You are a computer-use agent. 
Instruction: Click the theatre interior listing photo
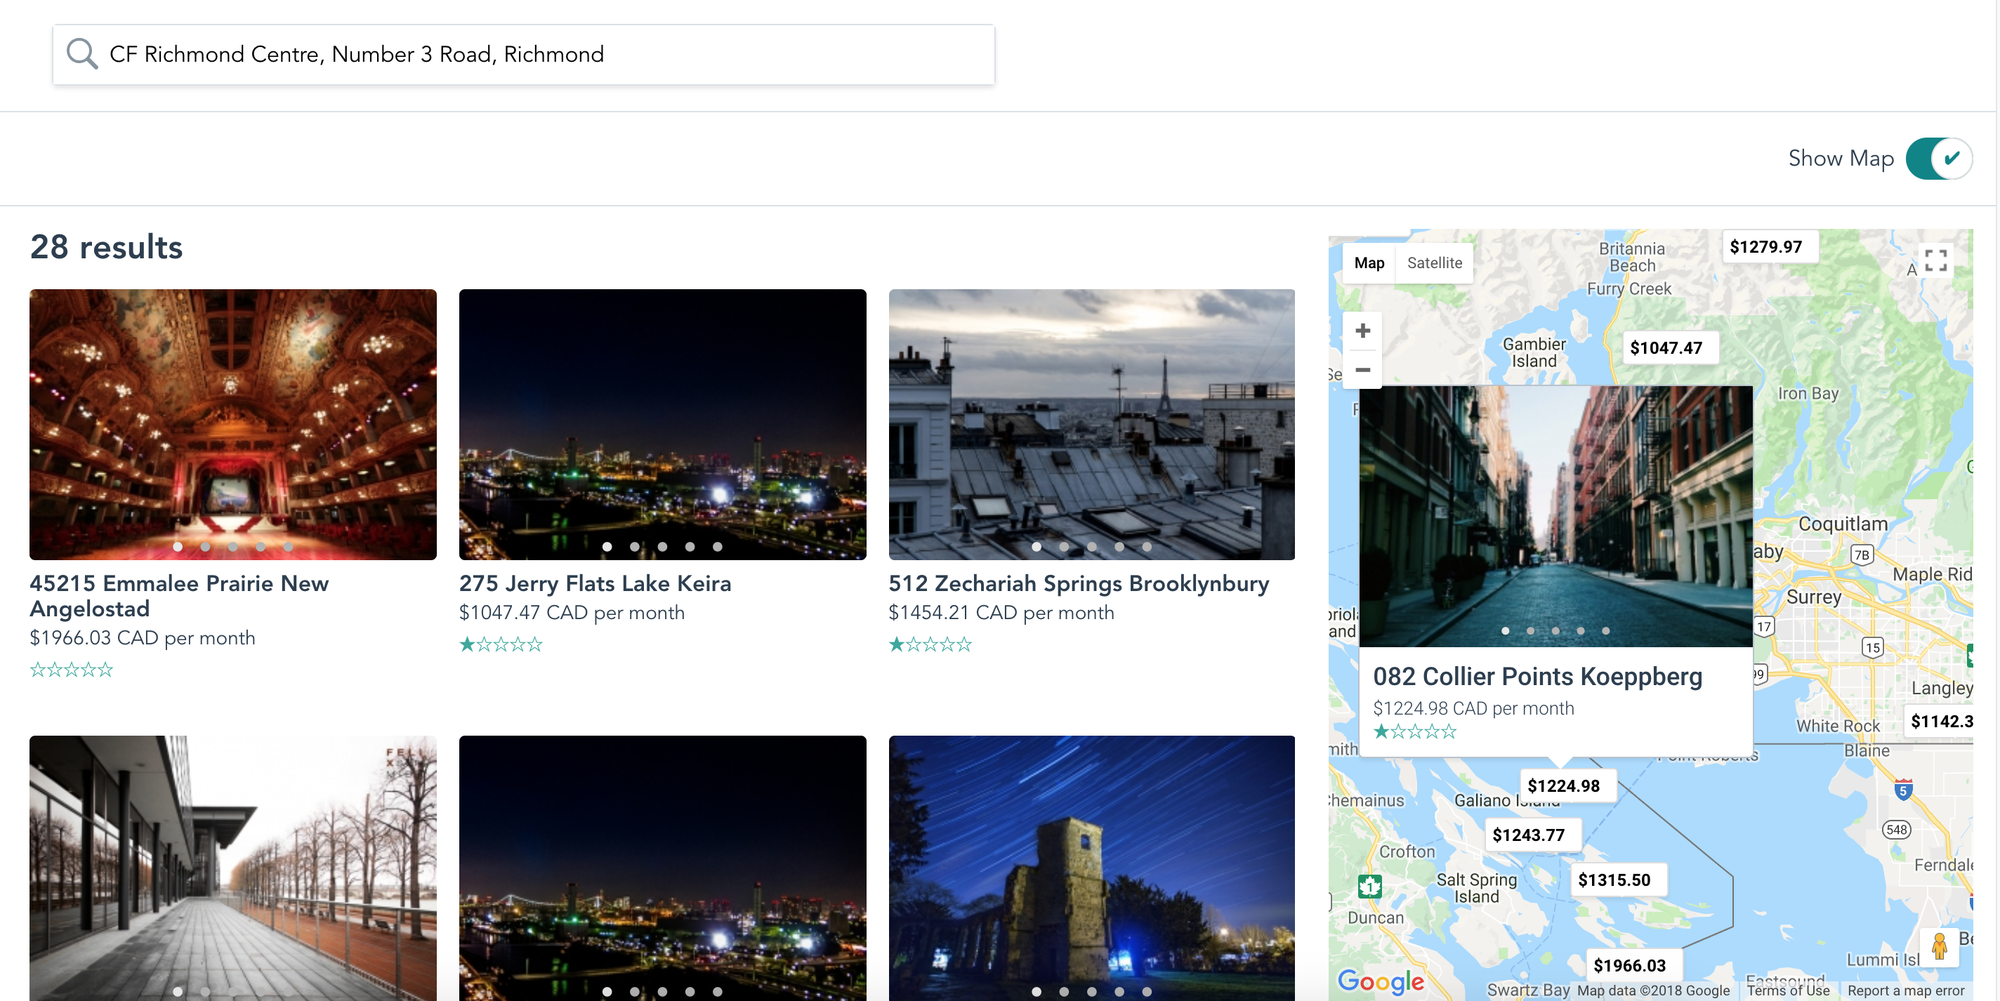click(233, 424)
